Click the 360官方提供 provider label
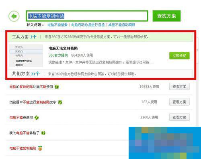Screen dimensions: 201x159 58,55
